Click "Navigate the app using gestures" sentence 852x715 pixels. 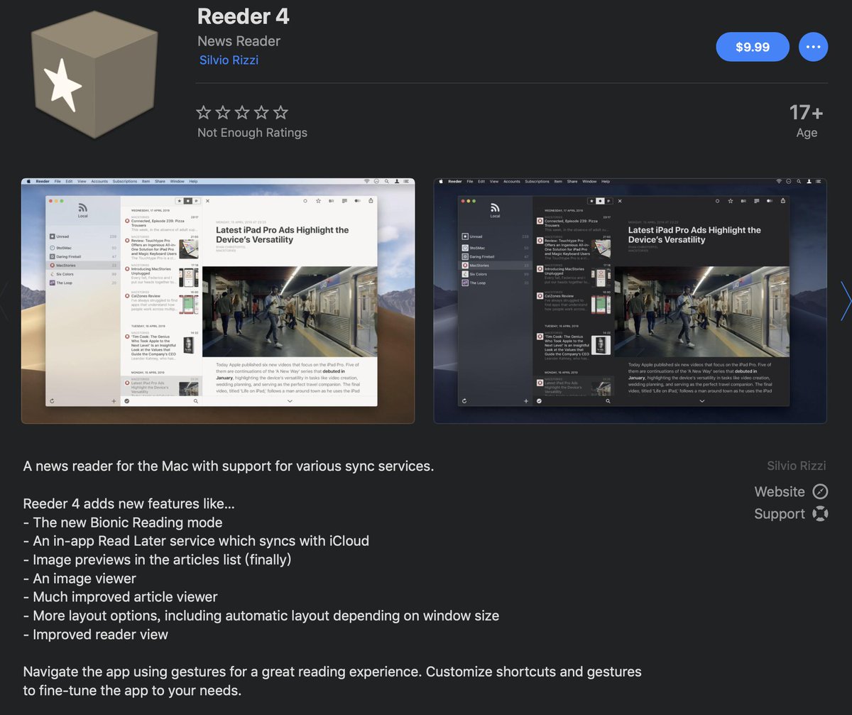(x=332, y=680)
